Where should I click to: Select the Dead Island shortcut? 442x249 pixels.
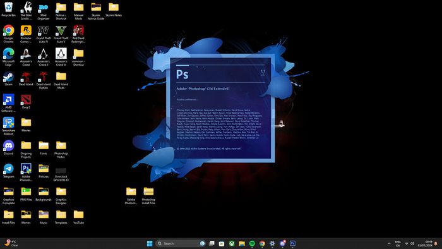pyautogui.click(x=26, y=78)
